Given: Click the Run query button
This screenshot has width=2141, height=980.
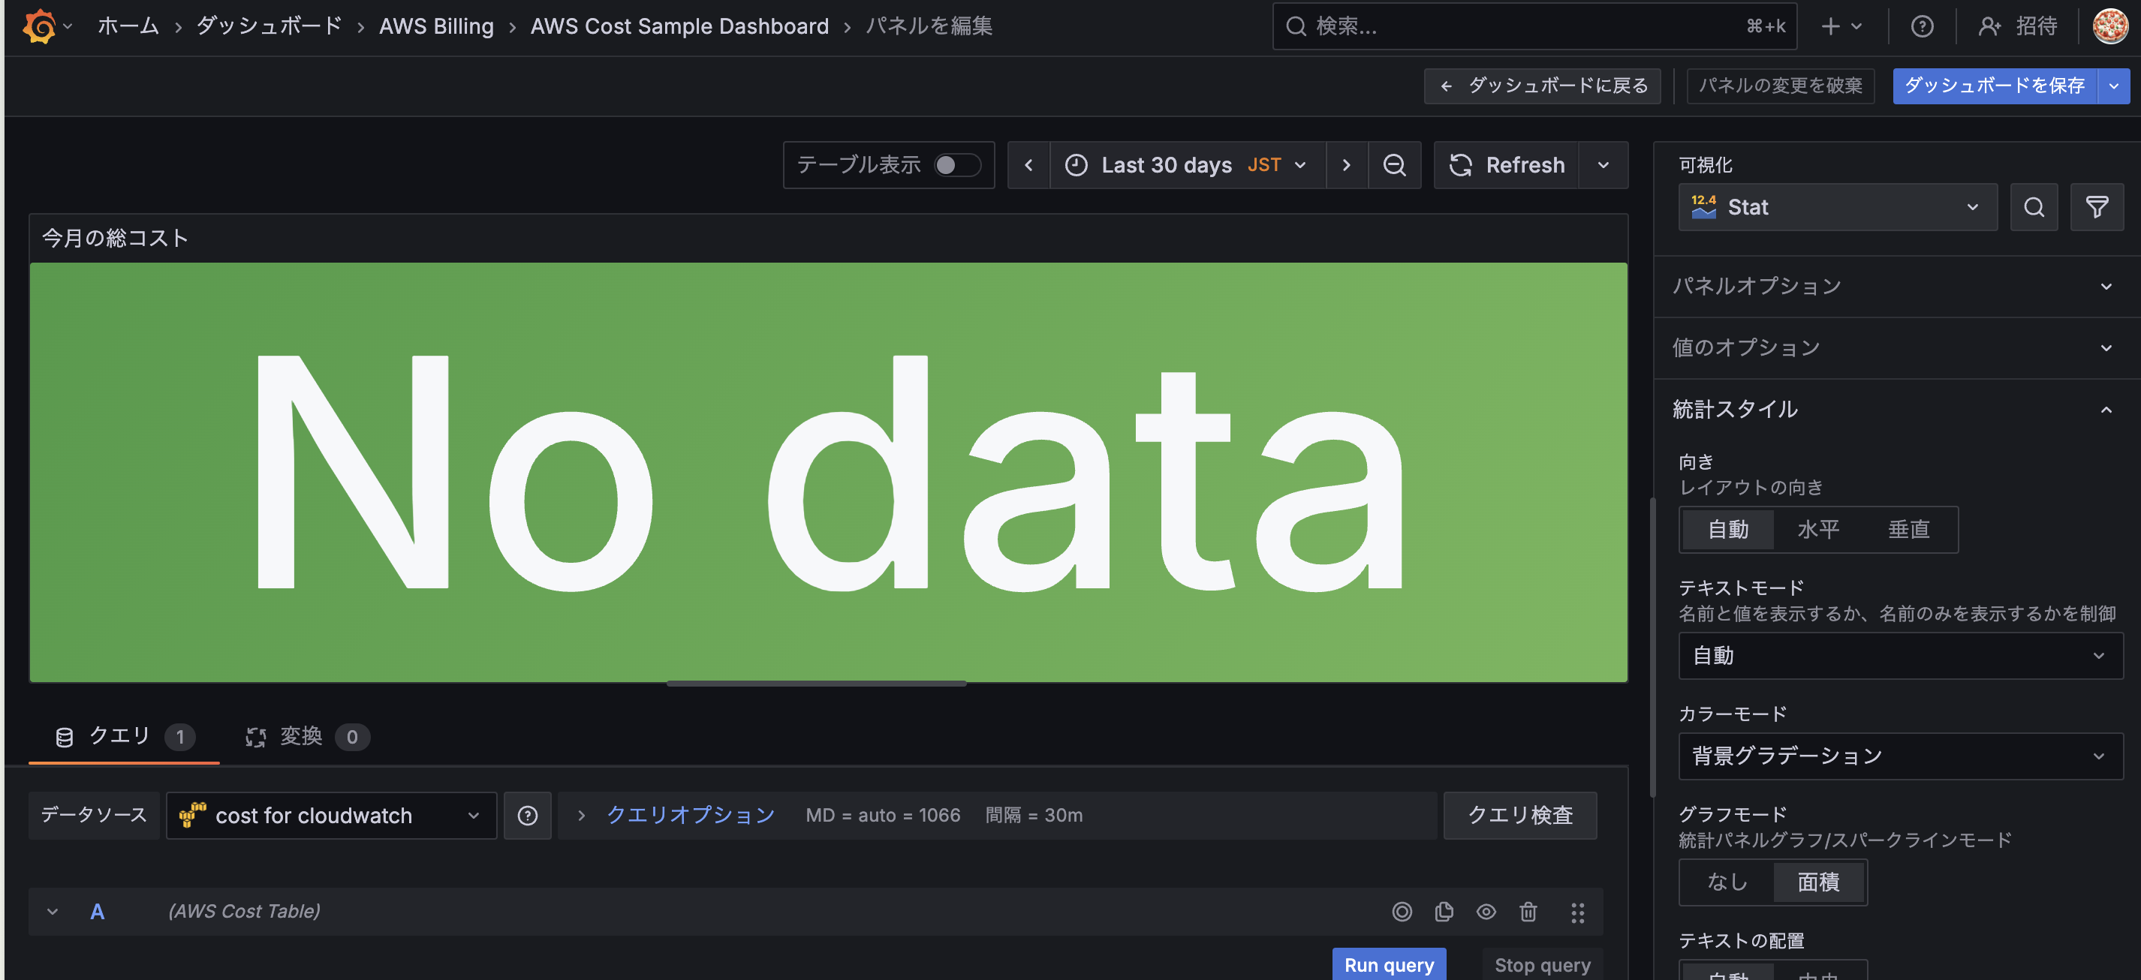Looking at the screenshot, I should point(1389,965).
